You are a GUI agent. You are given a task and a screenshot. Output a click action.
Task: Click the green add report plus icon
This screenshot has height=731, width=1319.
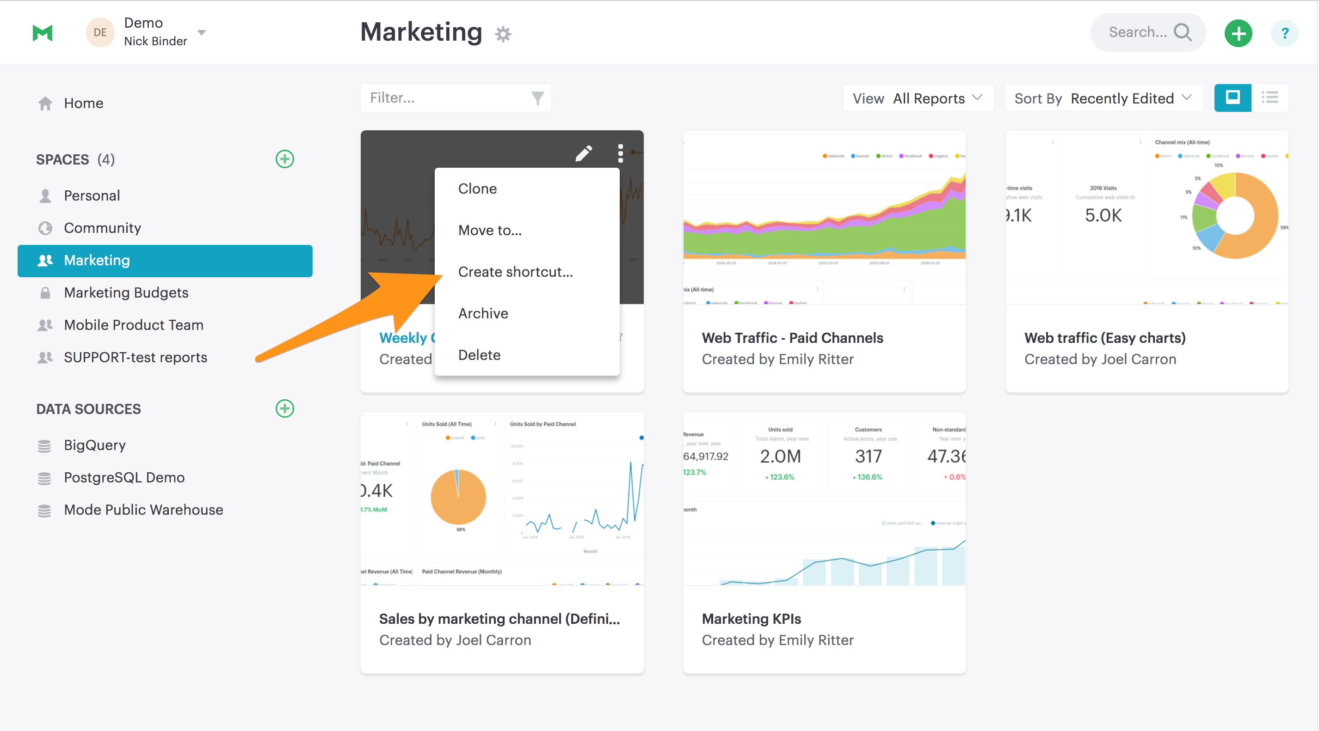tap(1239, 27)
